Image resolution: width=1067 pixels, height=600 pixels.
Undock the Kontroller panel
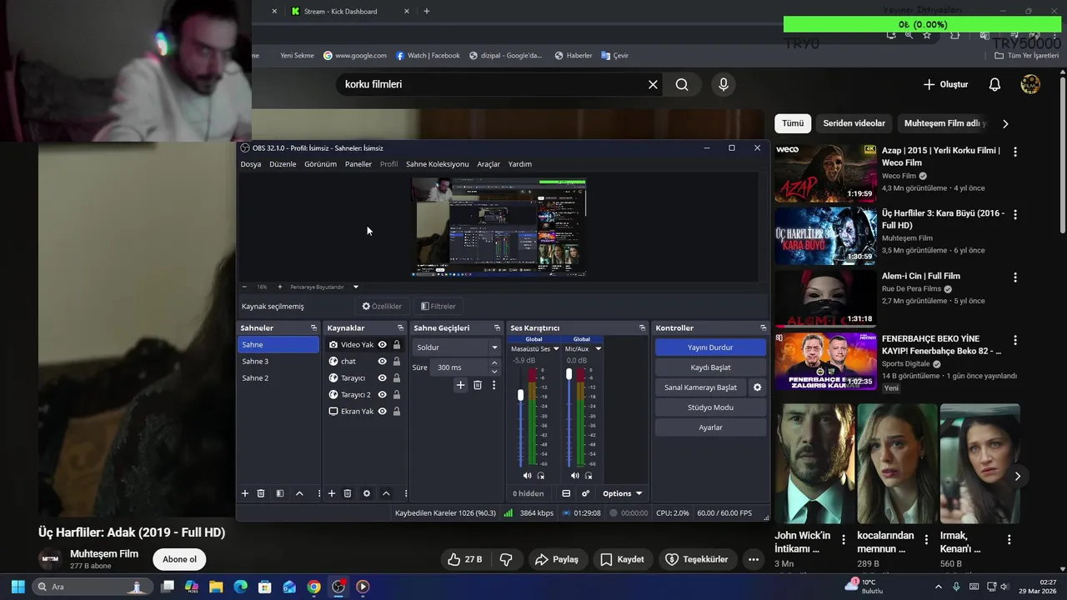tap(763, 327)
